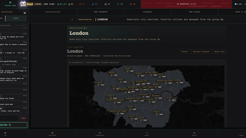Click the shield defense stat icon
The width and height of the screenshot is (246, 138).
[105, 4]
